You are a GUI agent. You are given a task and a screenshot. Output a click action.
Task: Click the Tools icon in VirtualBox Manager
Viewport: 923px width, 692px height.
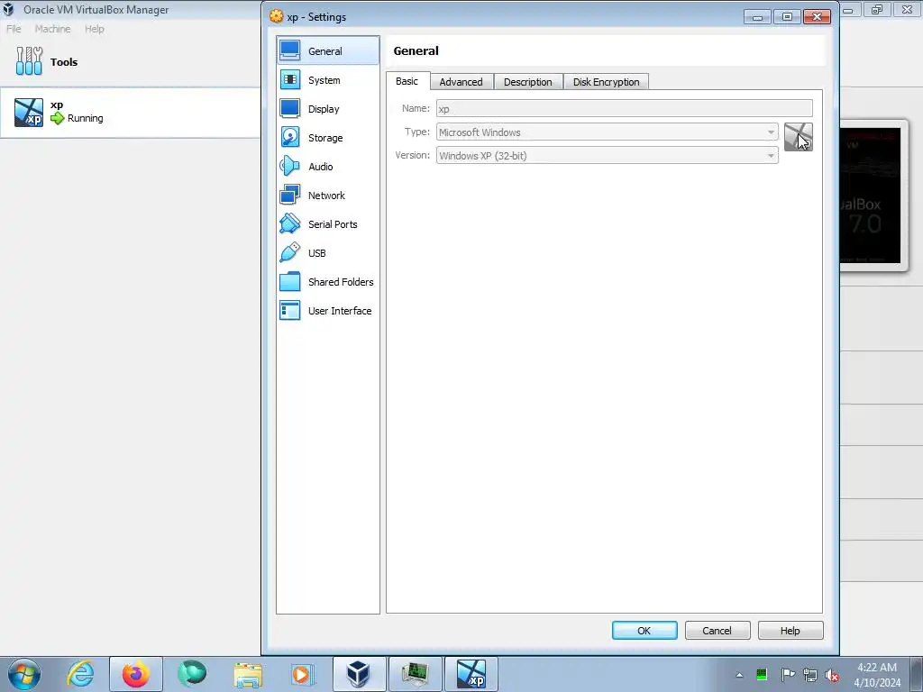[29, 61]
